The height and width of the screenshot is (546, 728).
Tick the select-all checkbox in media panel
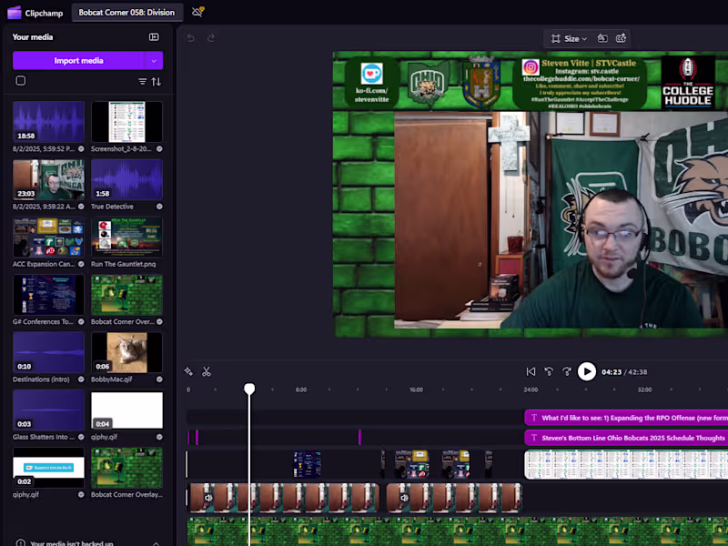pos(20,80)
